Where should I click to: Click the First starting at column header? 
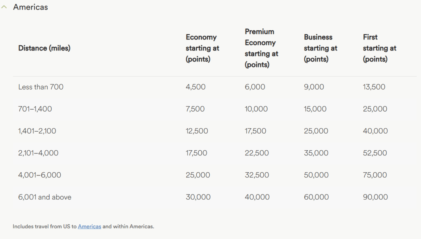pos(380,48)
